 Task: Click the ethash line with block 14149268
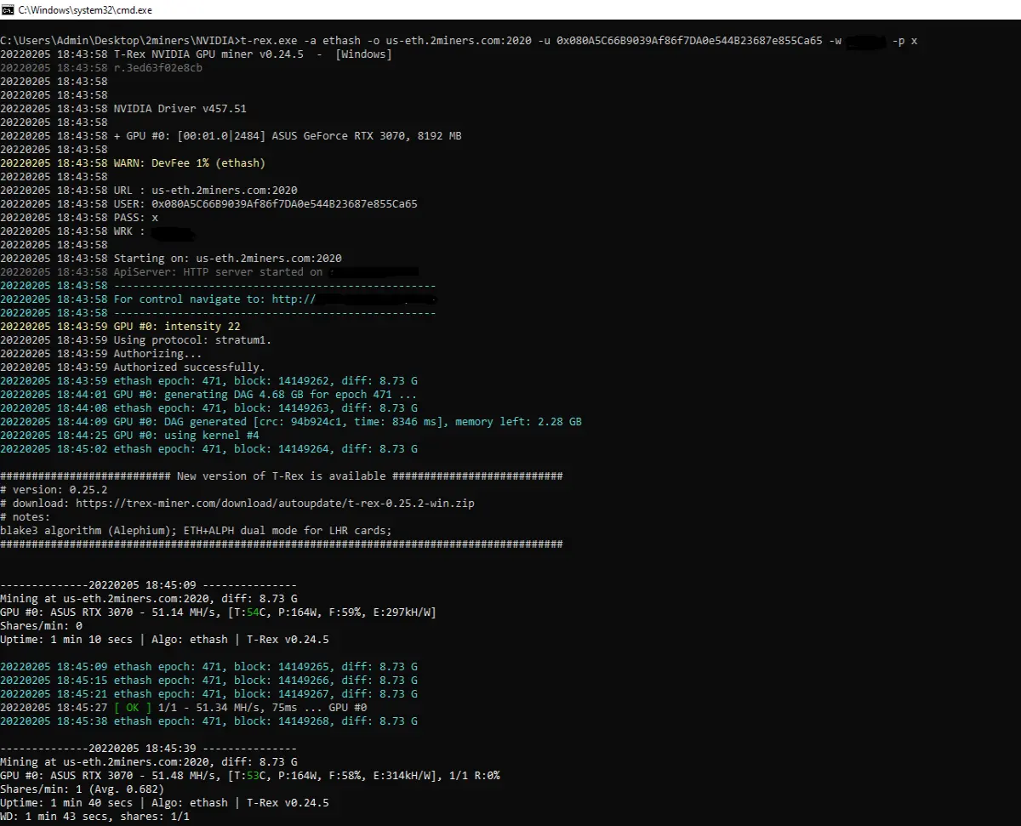tap(208, 721)
